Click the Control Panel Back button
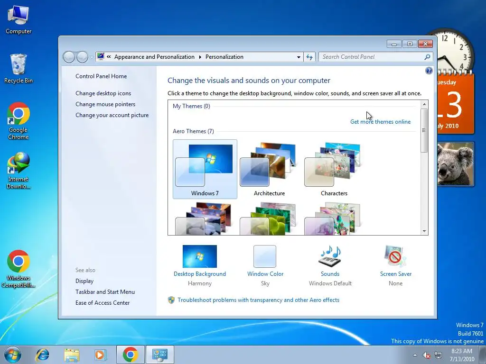The image size is (486, 364). [69, 57]
